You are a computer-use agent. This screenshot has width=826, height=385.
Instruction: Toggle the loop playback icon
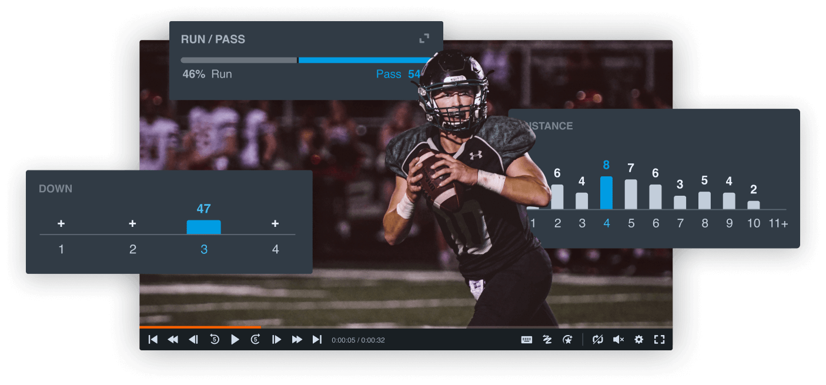598,340
